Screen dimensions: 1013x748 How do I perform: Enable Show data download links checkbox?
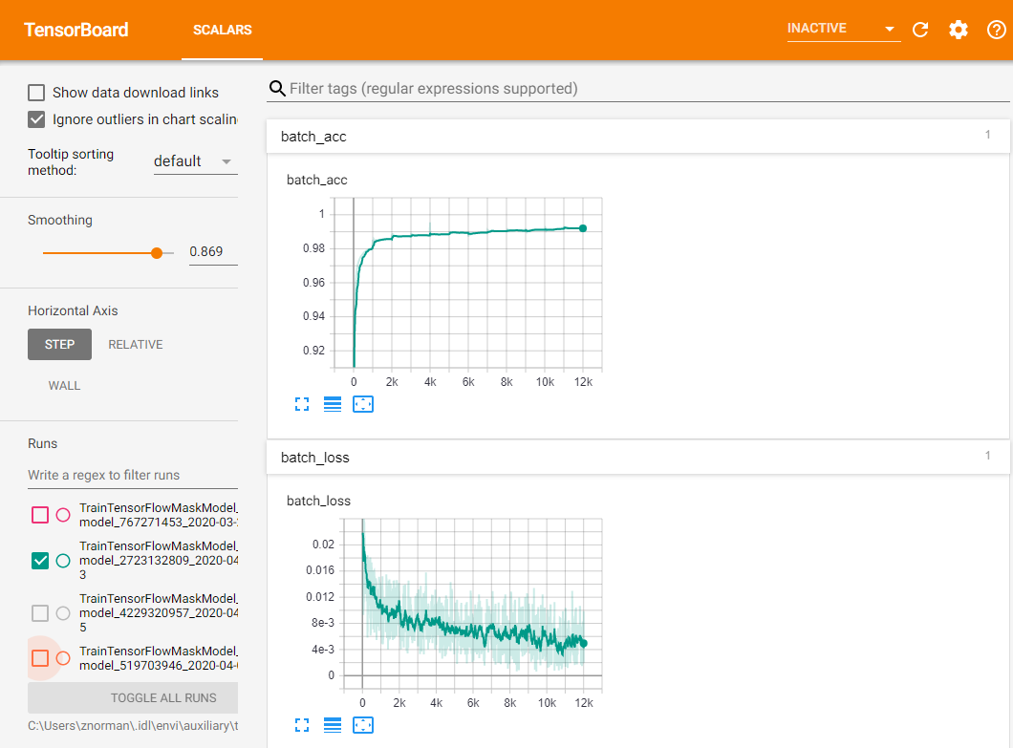coord(37,93)
